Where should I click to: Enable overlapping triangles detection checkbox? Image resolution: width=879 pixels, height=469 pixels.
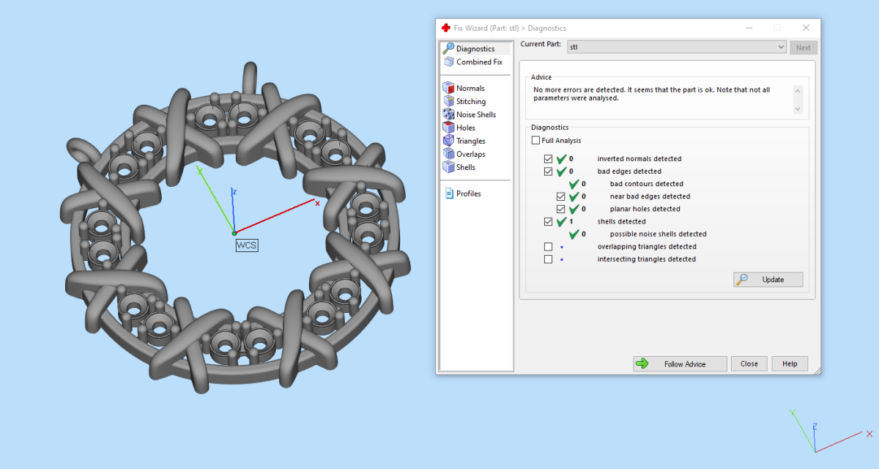[x=549, y=247]
